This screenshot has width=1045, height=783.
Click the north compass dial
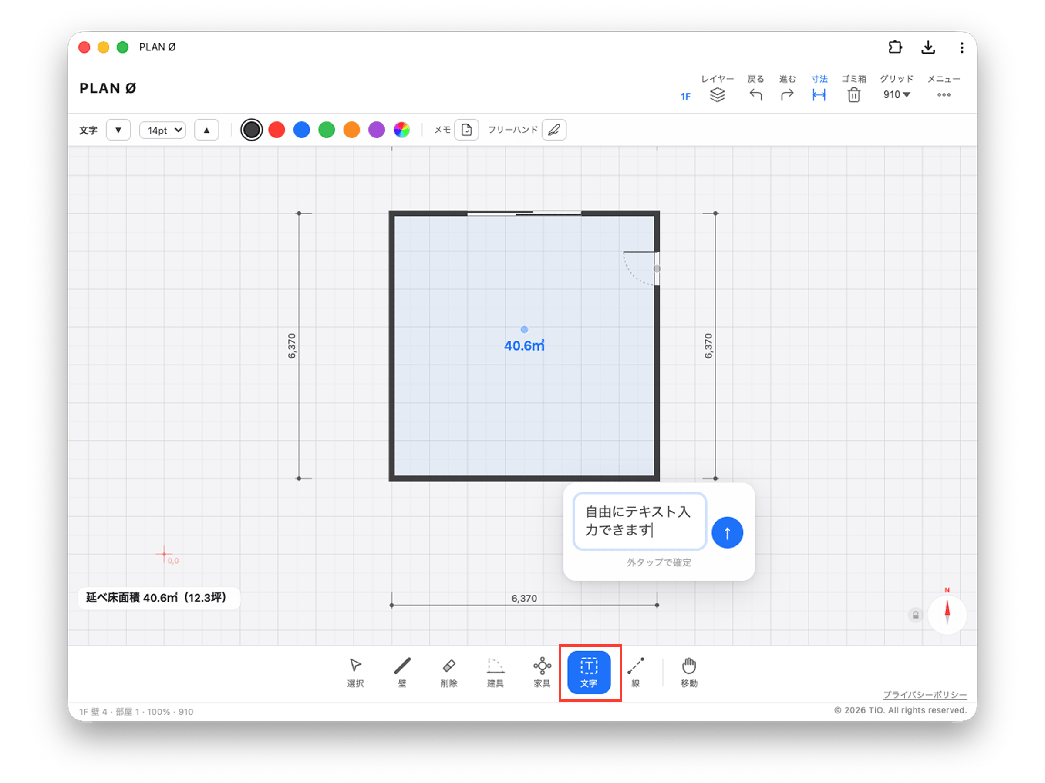[947, 615]
